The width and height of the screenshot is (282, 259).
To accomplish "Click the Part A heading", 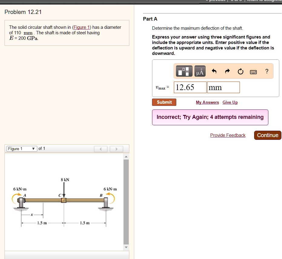I will coord(150,19).
